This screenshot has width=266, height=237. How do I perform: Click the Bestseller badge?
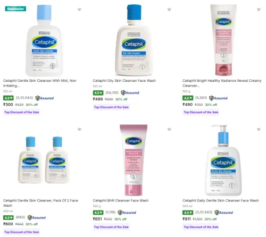pyautogui.click(x=15, y=9)
